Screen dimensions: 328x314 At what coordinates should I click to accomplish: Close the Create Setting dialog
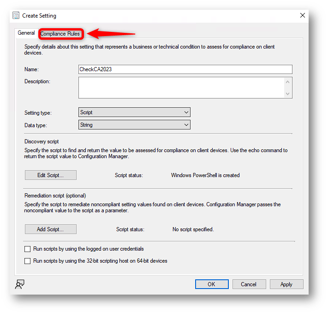click(x=303, y=15)
